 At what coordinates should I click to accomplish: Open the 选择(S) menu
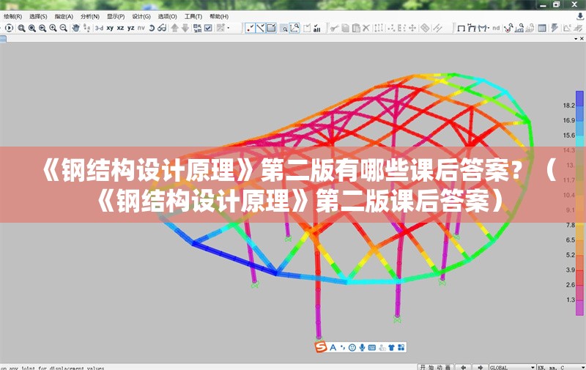38,16
